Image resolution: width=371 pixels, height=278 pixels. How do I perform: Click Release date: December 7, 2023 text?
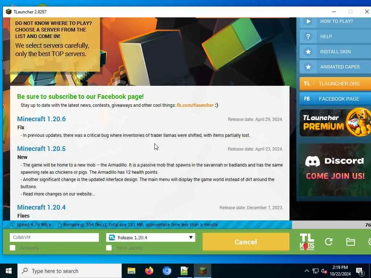tap(251, 208)
